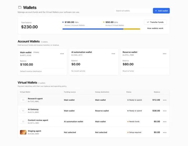This screenshot has width=188, height=146.
Task: Click the Across 3 Account Wallets label
Action: 75,25
